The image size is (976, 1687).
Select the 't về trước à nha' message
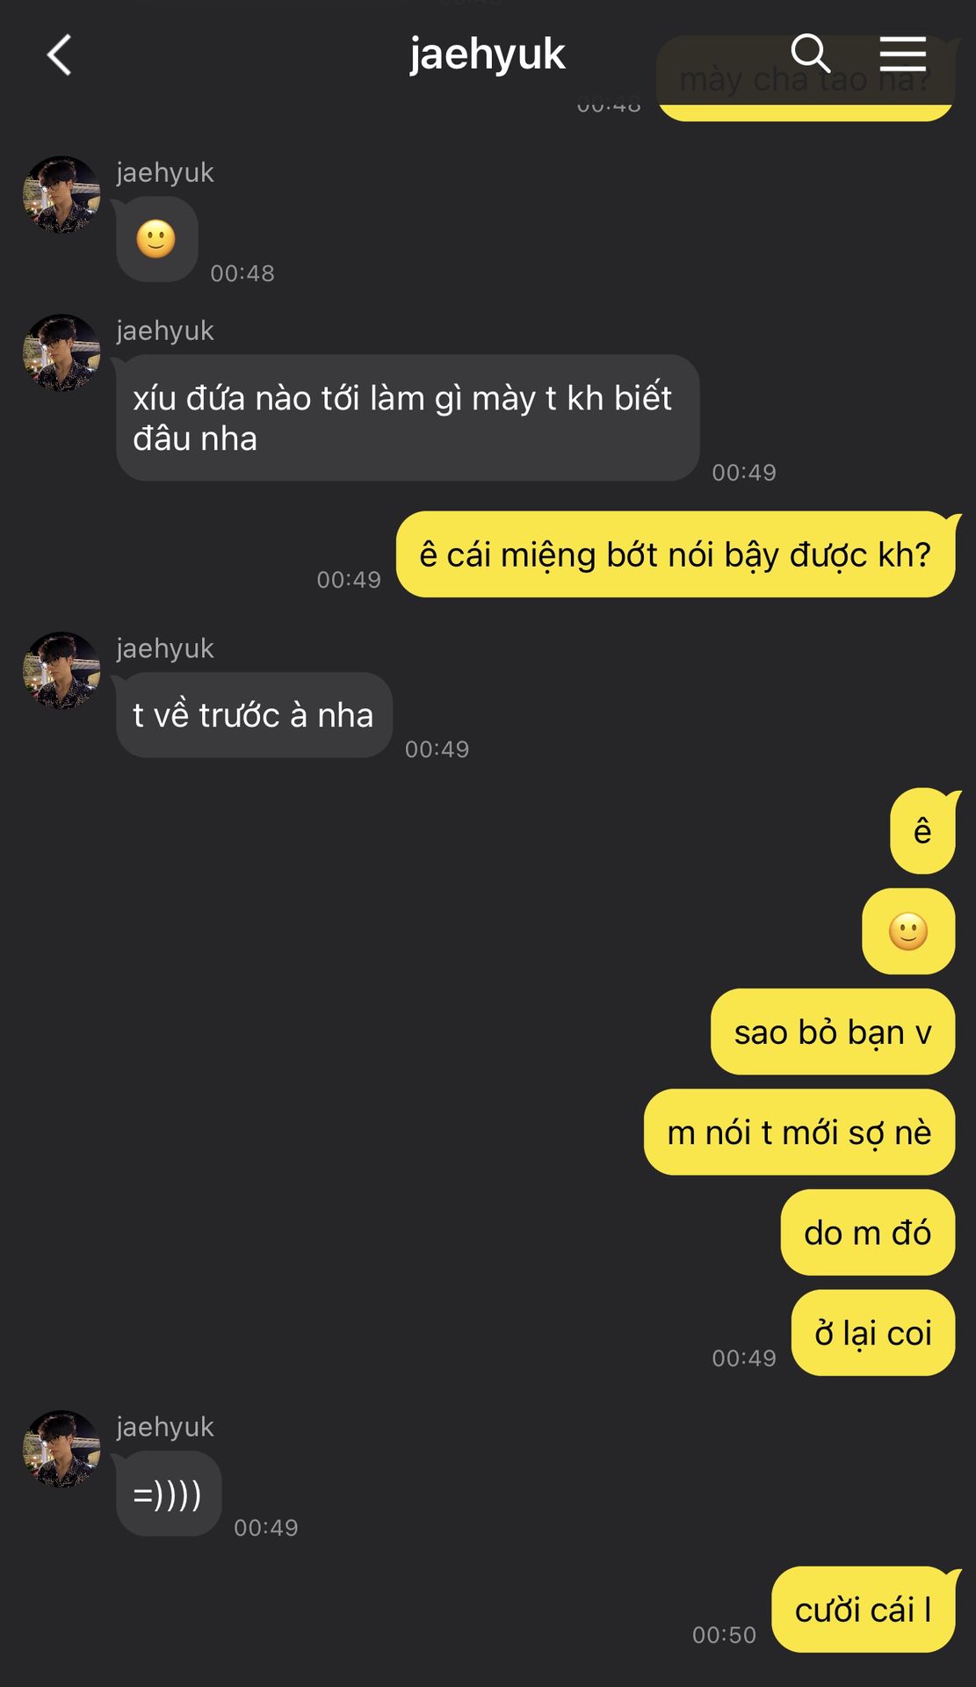click(254, 715)
